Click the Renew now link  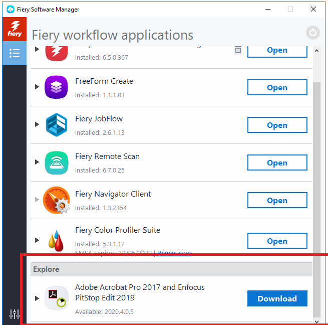pos(174,253)
